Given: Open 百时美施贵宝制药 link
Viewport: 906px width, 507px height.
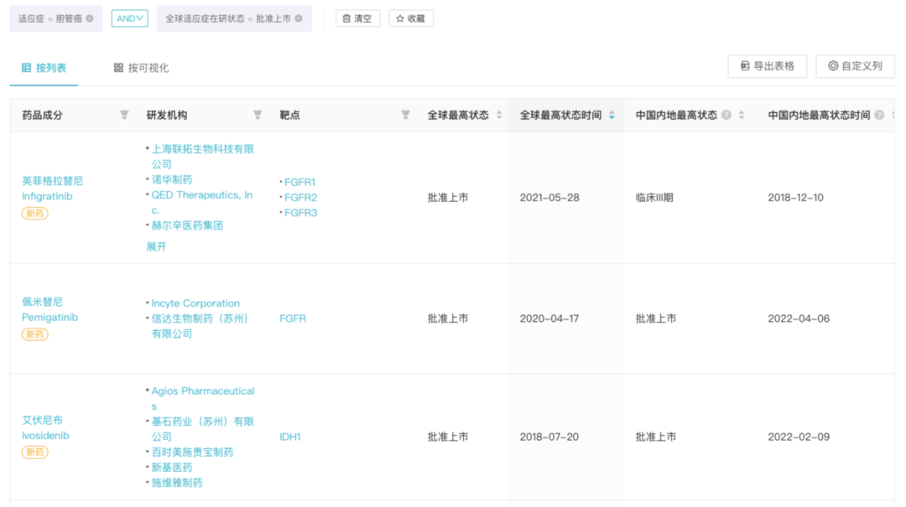Looking at the screenshot, I should click(192, 453).
